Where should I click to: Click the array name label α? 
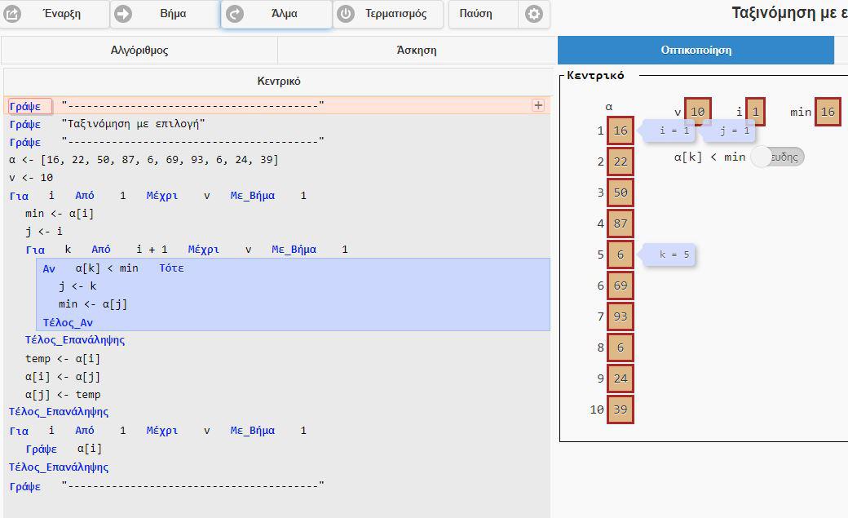609,107
